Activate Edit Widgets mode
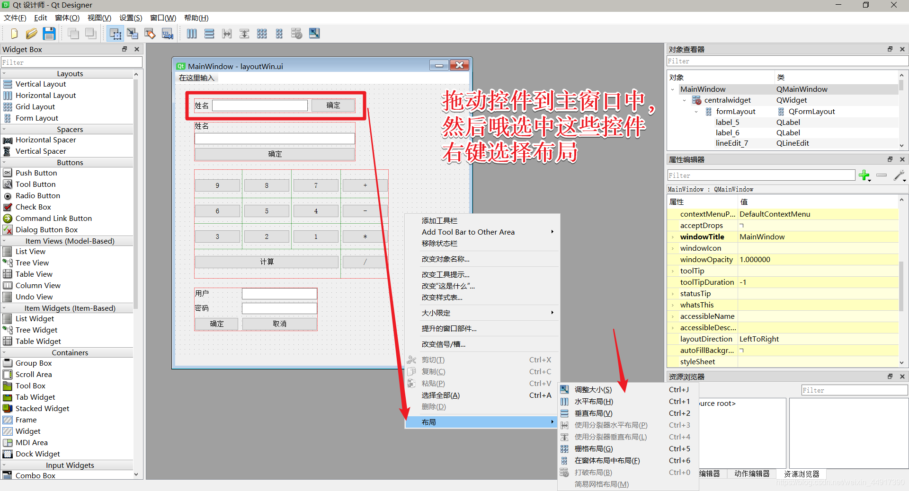 coord(115,34)
